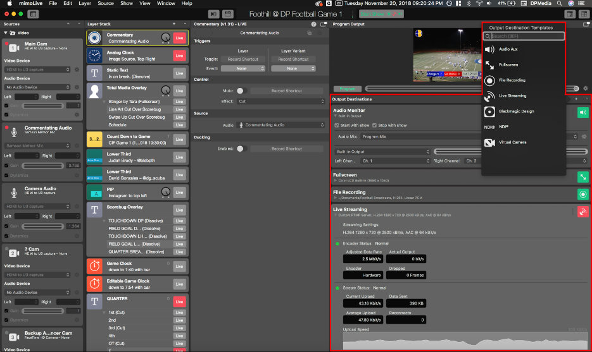Activate the green Audio Monitor output button
The width and height of the screenshot is (592, 352).
click(x=582, y=112)
